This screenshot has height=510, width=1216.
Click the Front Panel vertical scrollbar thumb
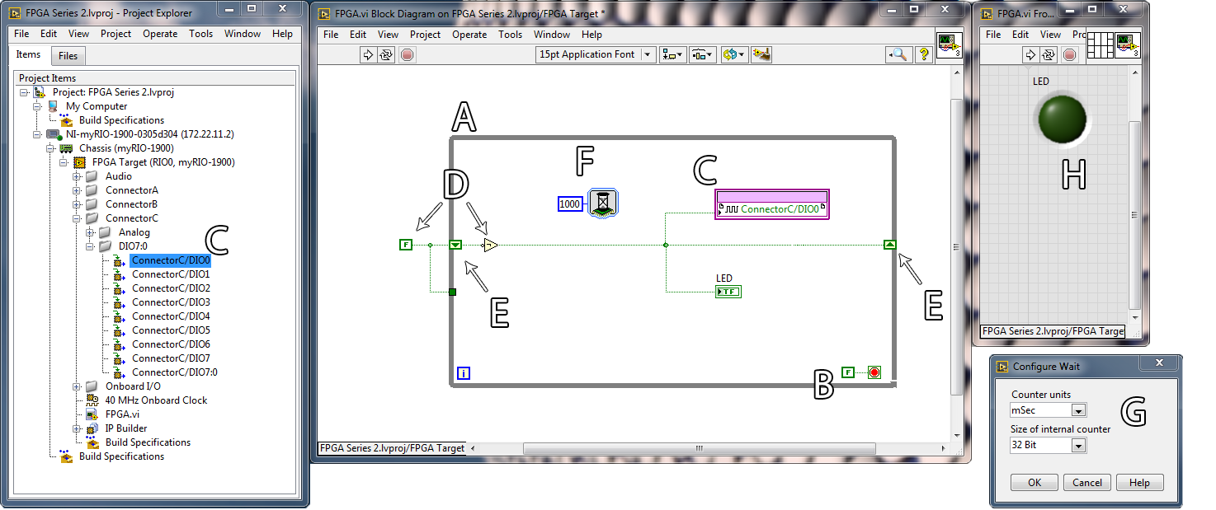click(1135, 215)
